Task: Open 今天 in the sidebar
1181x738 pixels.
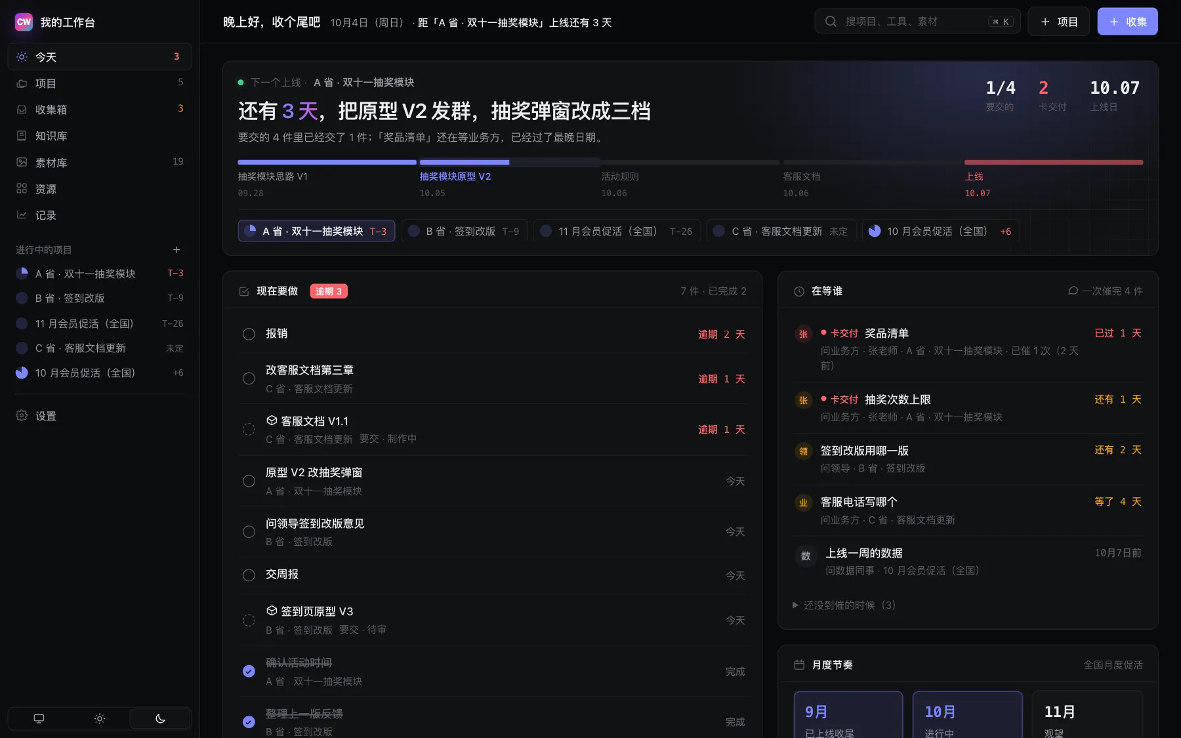Action: [100, 57]
